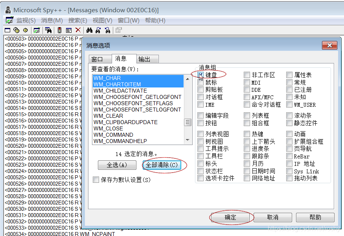Open the Threads view (single gear icon)

(x=26, y=30)
